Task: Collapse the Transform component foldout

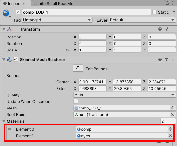Action: point(4,29)
